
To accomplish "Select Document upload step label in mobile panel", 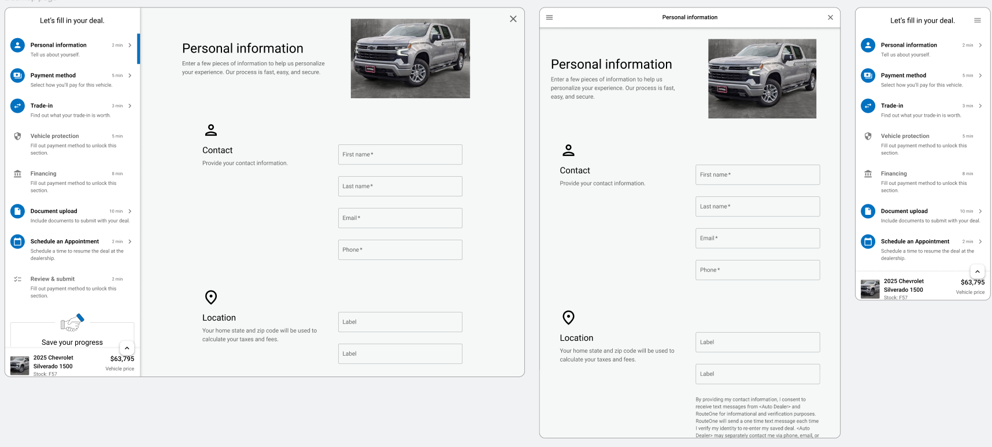I will coord(904,211).
